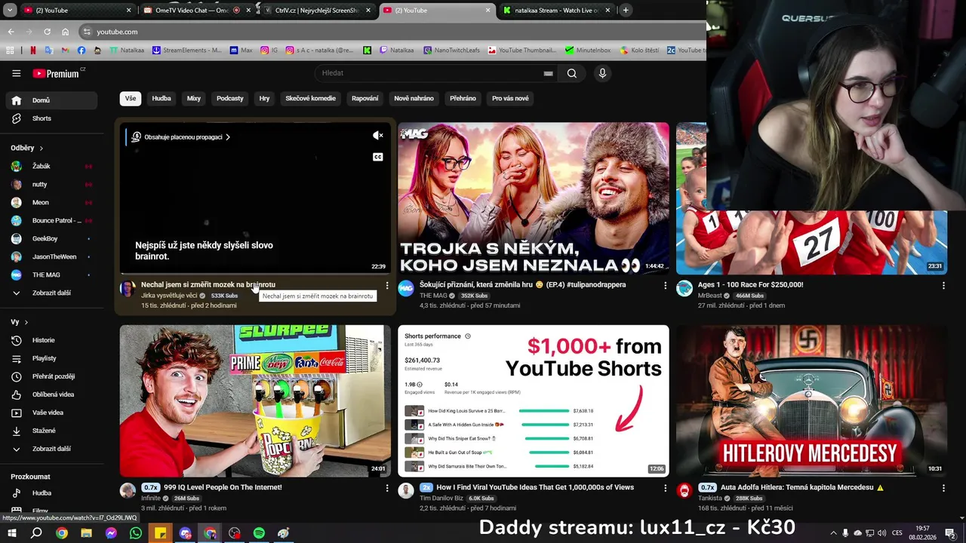Screen dimensions: 966x543
Task: Switch to the OmeTV Video Chat browser tab
Action: [198, 11]
